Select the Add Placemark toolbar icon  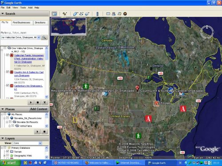tap(65, 14)
